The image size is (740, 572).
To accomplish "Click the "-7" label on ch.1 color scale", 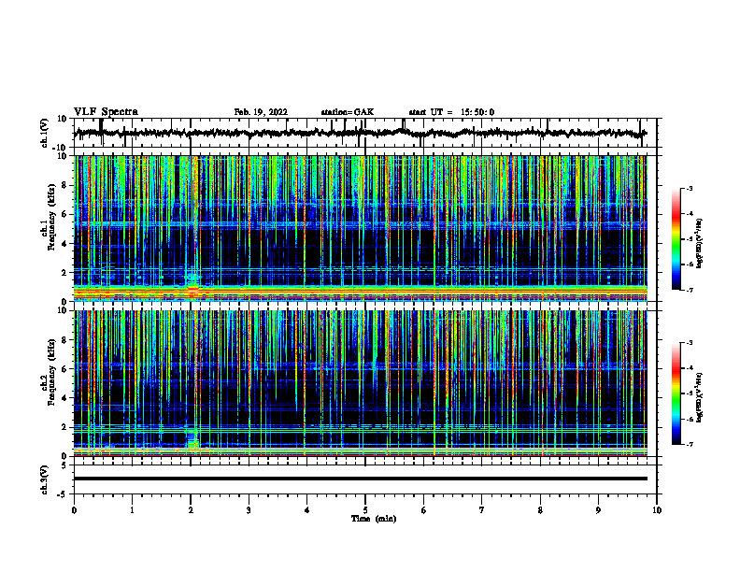I will (689, 291).
